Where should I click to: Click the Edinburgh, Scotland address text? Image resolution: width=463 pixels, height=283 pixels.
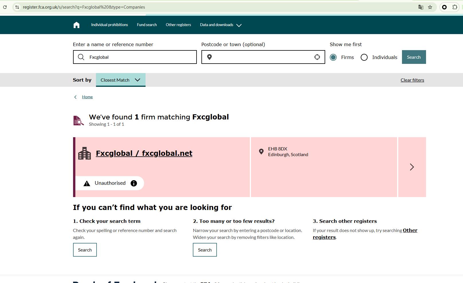[x=288, y=155]
